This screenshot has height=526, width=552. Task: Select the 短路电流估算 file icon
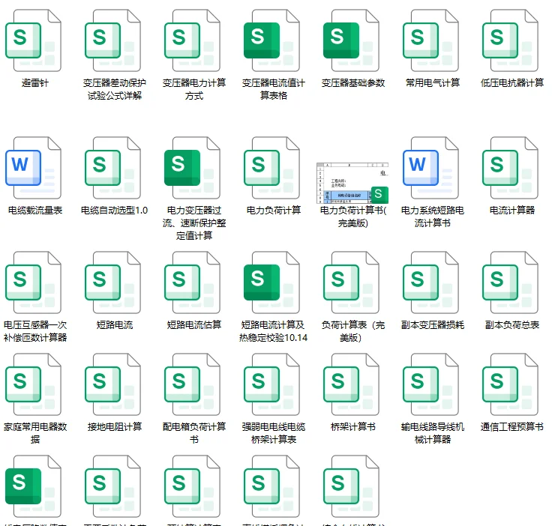point(193,282)
